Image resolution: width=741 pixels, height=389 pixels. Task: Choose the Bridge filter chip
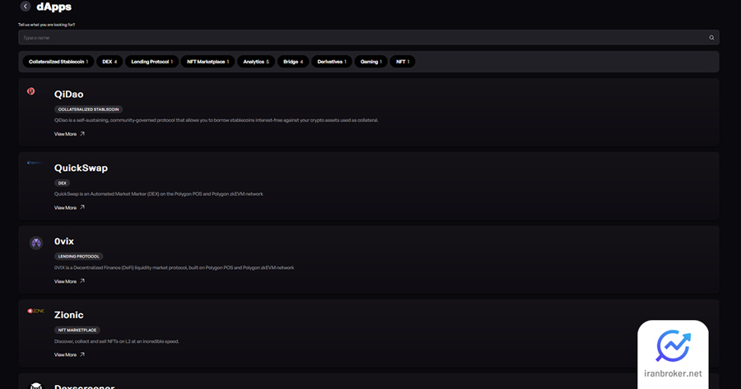click(293, 62)
